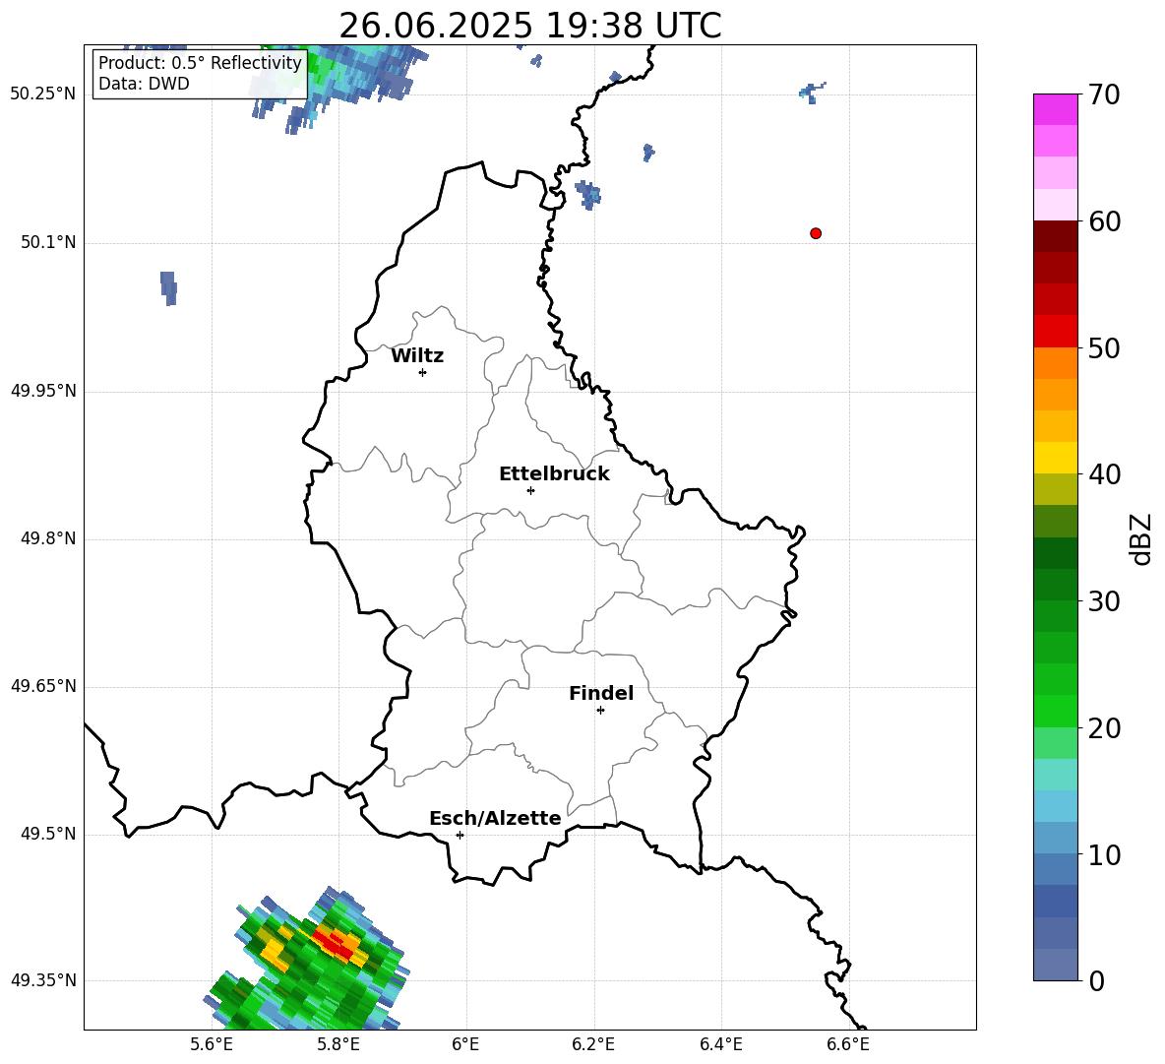Click the bright red colorbar swatch above 50
The width and height of the screenshot is (1165, 1064).
point(1055,332)
